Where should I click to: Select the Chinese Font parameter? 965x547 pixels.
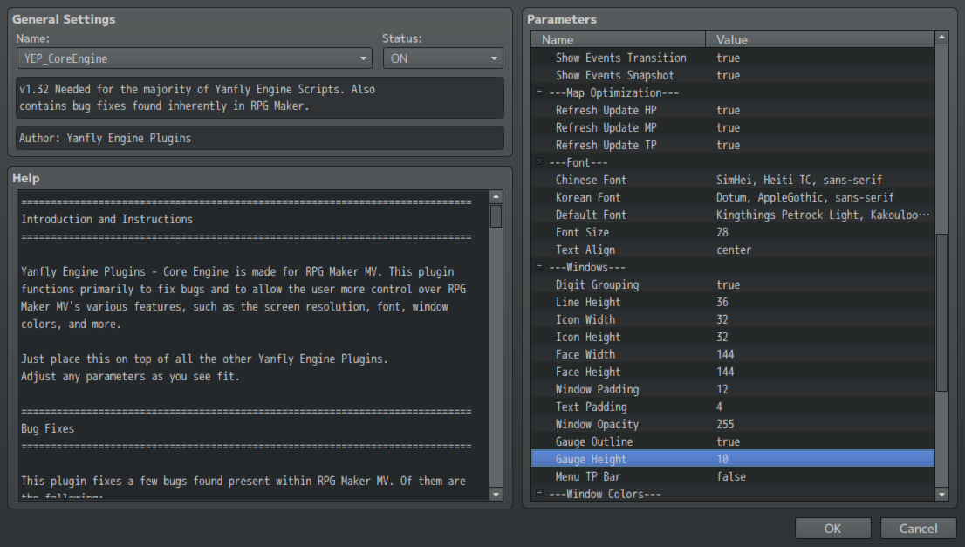[x=732, y=180]
